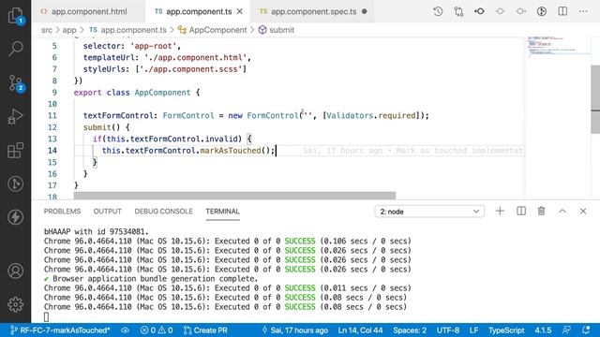Image resolution: width=600 pixels, height=337 pixels.
Task: Click 'Ln 14, Col 44' cursor position
Action: (360, 330)
